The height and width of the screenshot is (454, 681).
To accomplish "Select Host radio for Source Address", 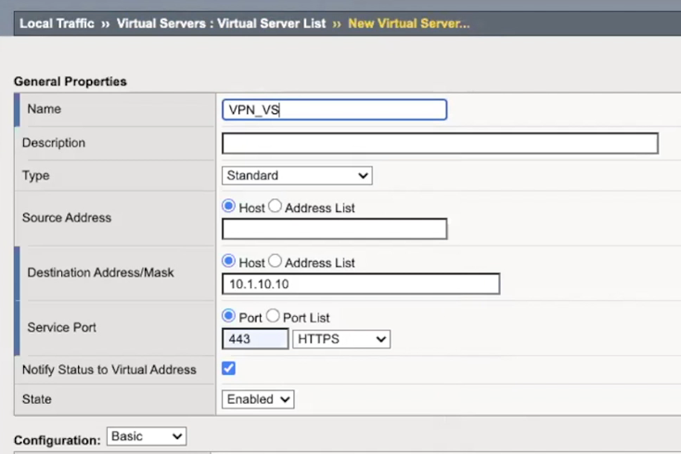I will point(229,208).
